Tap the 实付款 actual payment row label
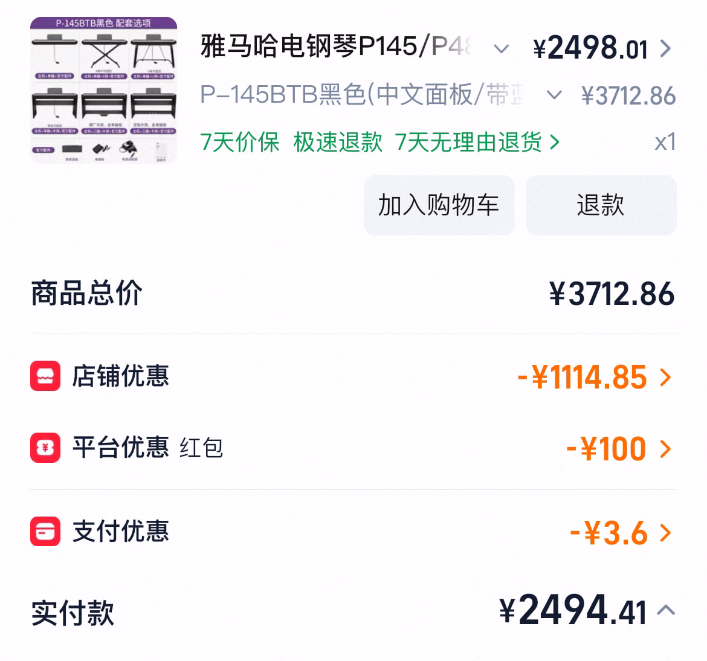707x661 pixels. point(73,613)
